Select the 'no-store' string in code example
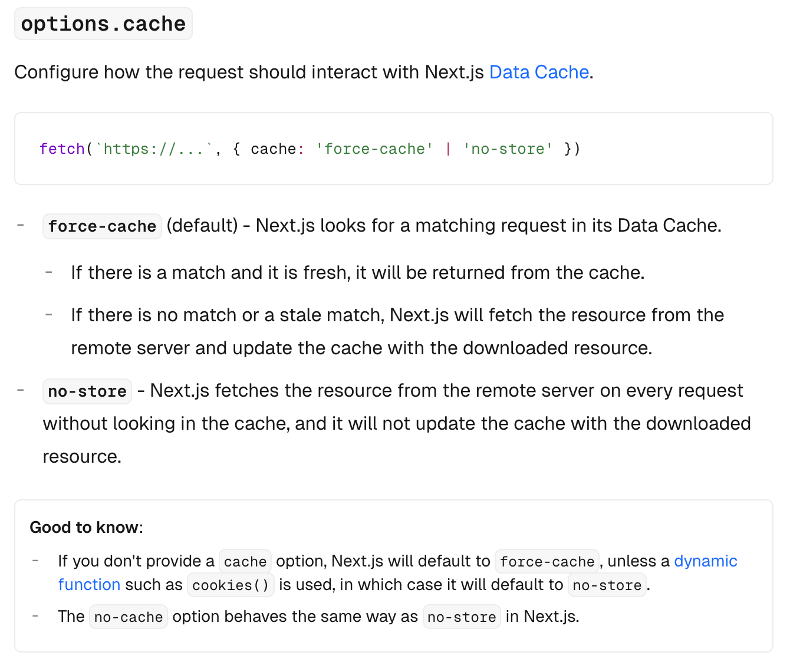This screenshot has width=790, height=672. point(508,149)
